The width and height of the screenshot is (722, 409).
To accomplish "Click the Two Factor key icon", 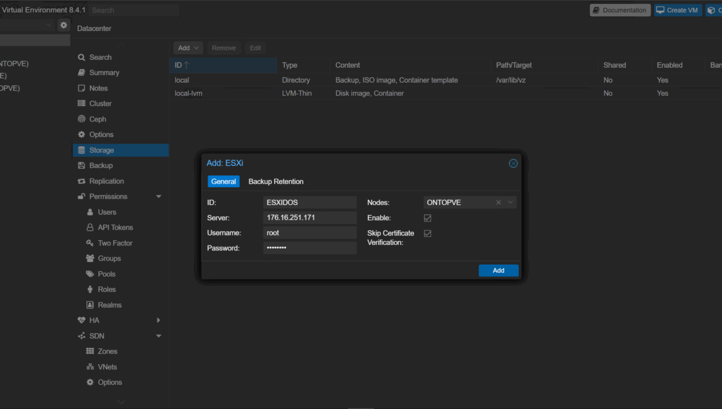I will point(90,243).
